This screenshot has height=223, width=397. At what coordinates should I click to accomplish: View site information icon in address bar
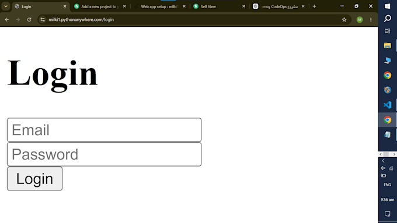point(43,19)
